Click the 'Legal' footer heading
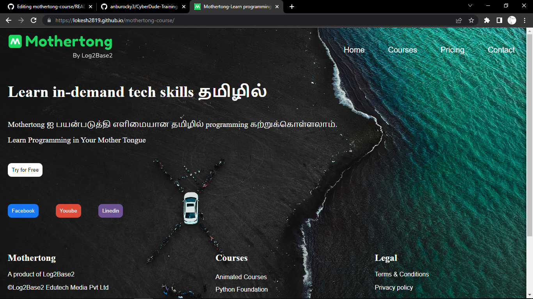The height and width of the screenshot is (299, 533). 386,258
